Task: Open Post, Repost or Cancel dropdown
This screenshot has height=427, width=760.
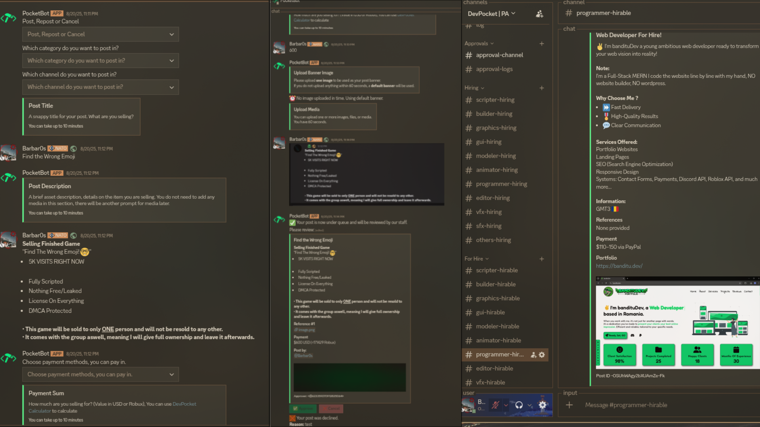Action: tap(101, 34)
